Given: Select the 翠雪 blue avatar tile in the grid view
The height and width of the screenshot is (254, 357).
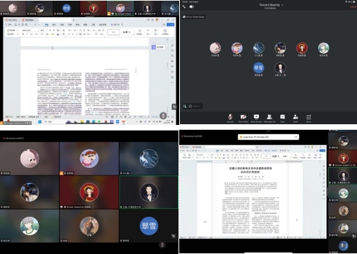Looking at the screenshot, I should click(x=149, y=226).
